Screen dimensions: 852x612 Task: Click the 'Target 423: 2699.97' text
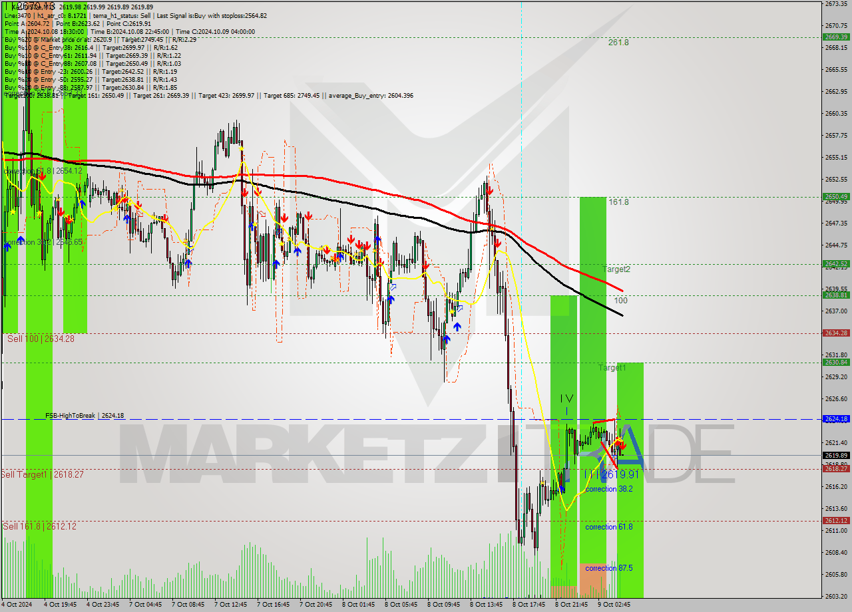click(226, 96)
